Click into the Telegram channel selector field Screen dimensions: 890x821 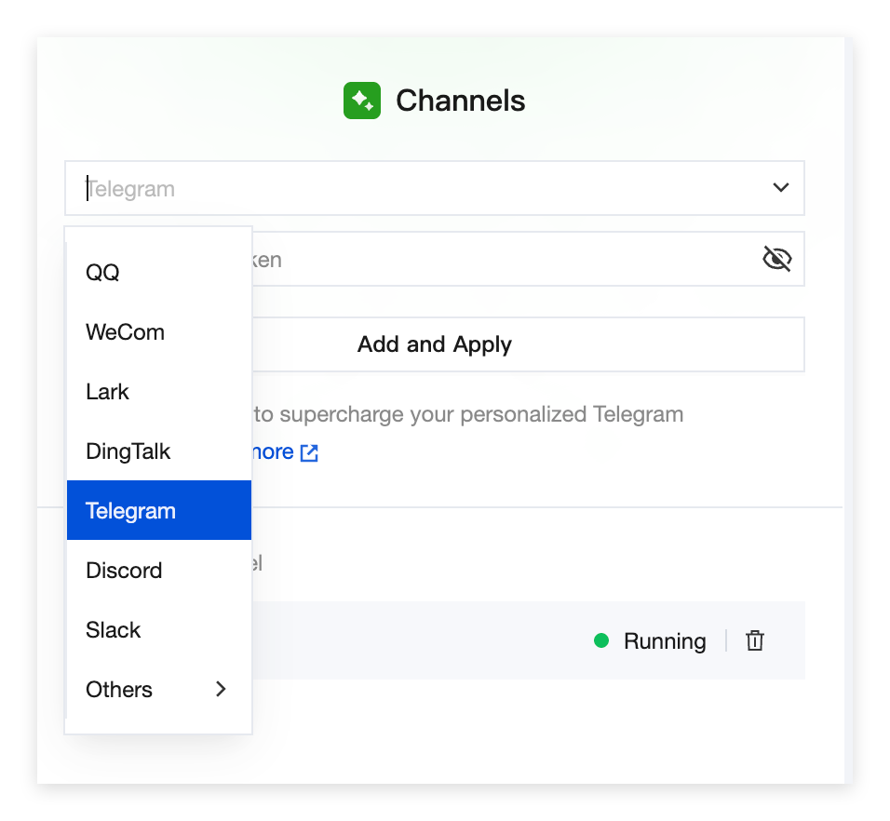coord(419,189)
